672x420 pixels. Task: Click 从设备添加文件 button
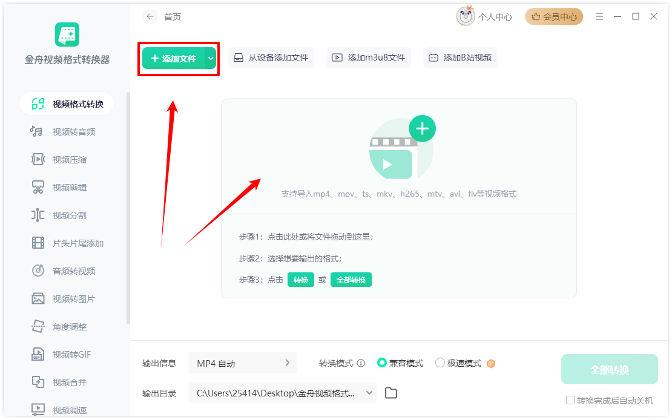(271, 57)
